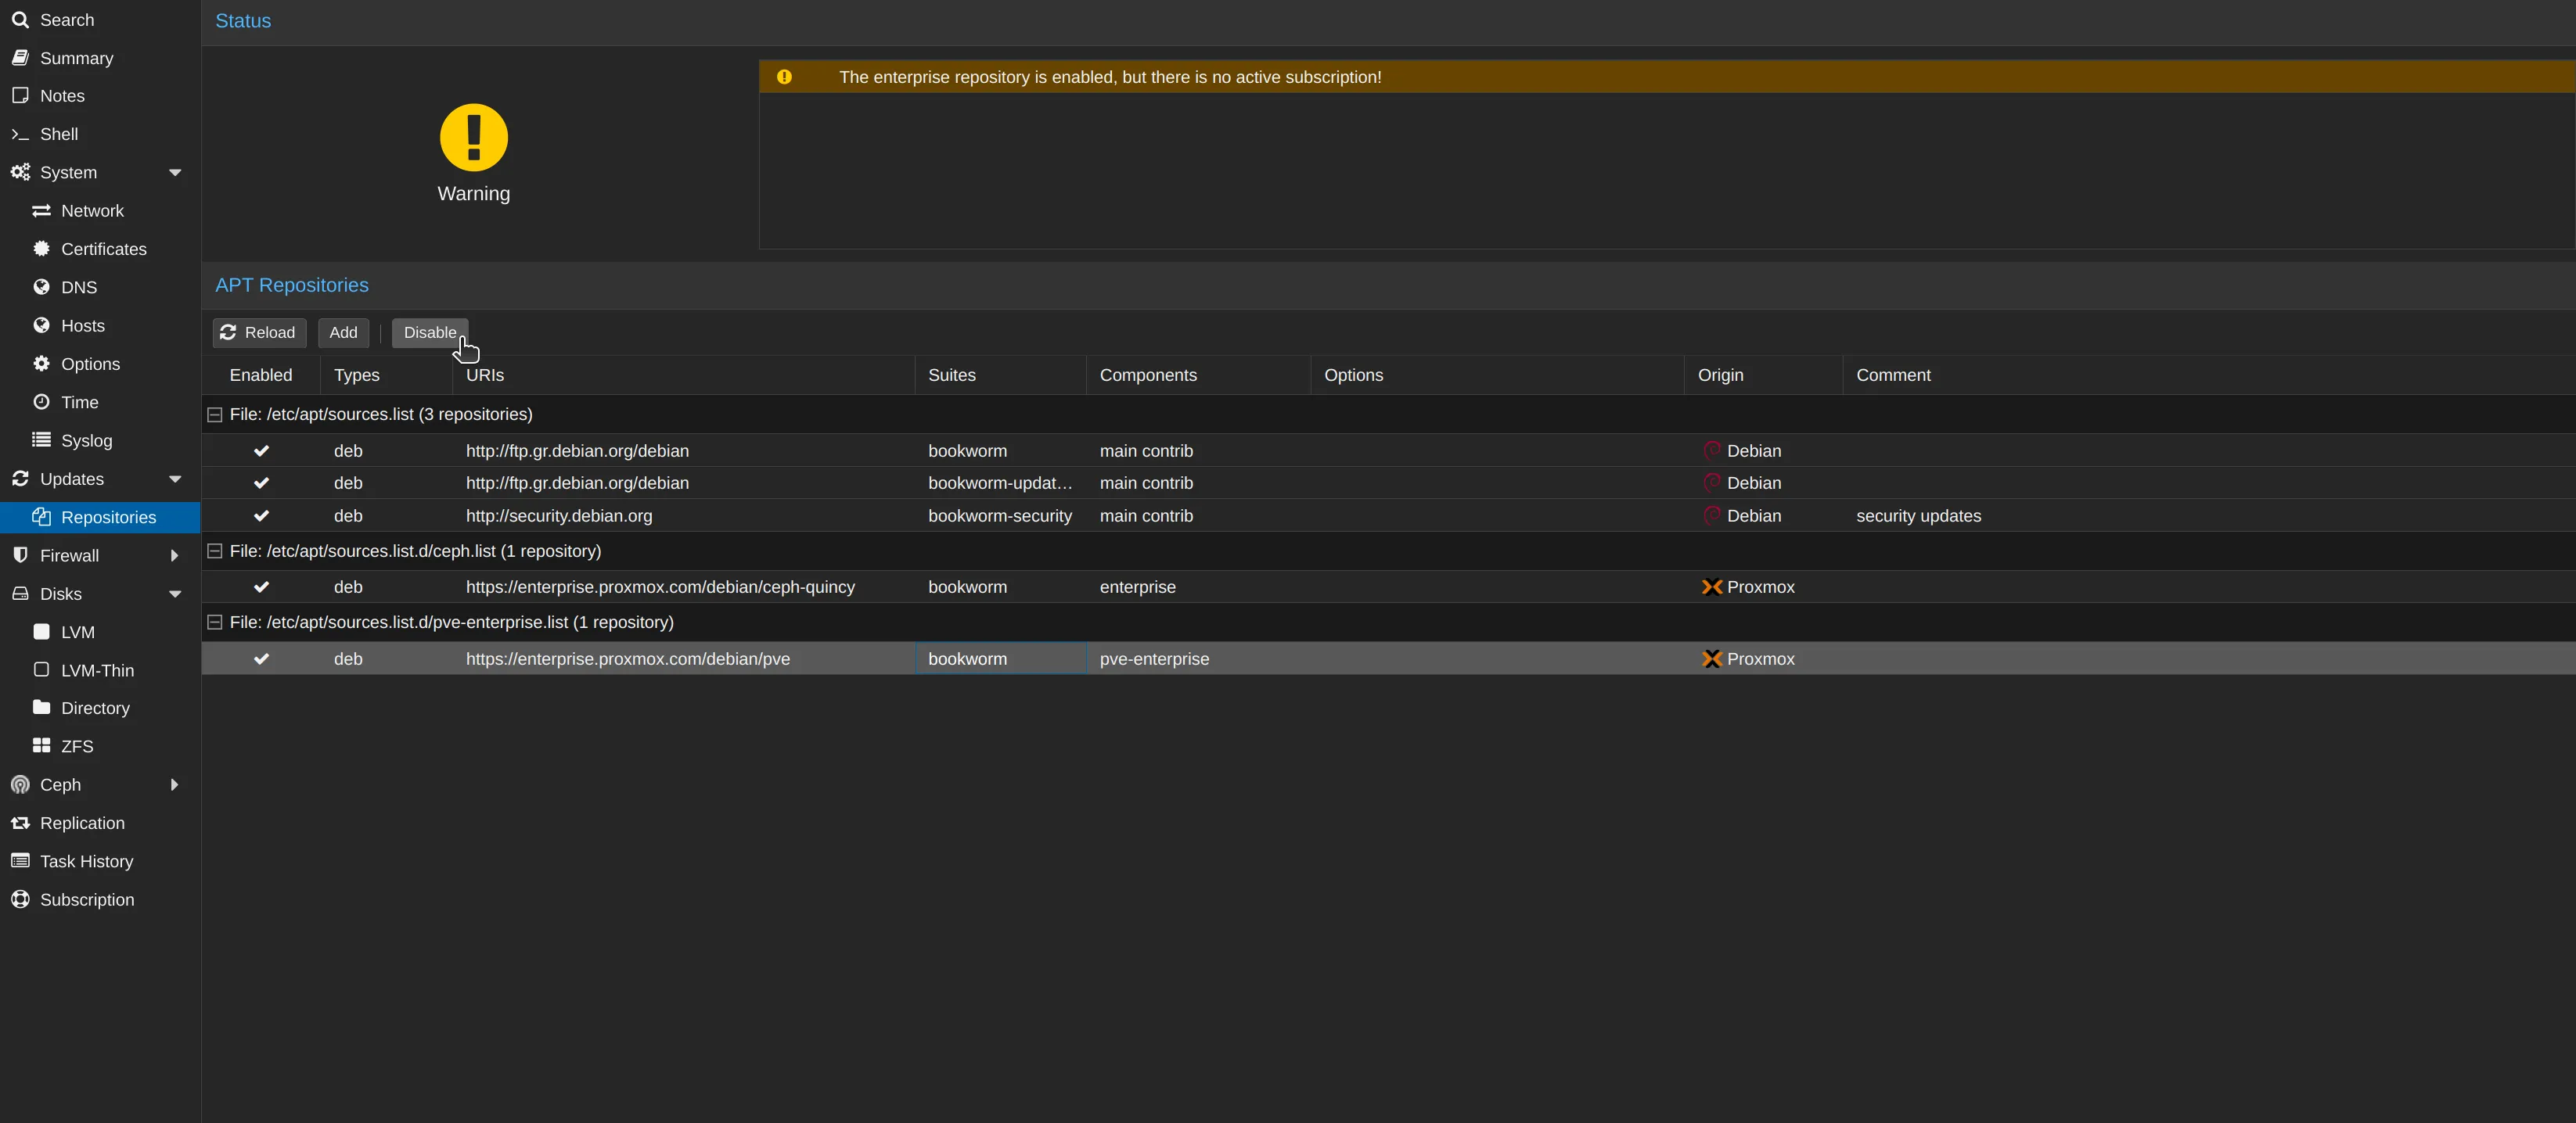The height and width of the screenshot is (1123, 2576).
Task: Click the Reload button
Action: (258, 332)
